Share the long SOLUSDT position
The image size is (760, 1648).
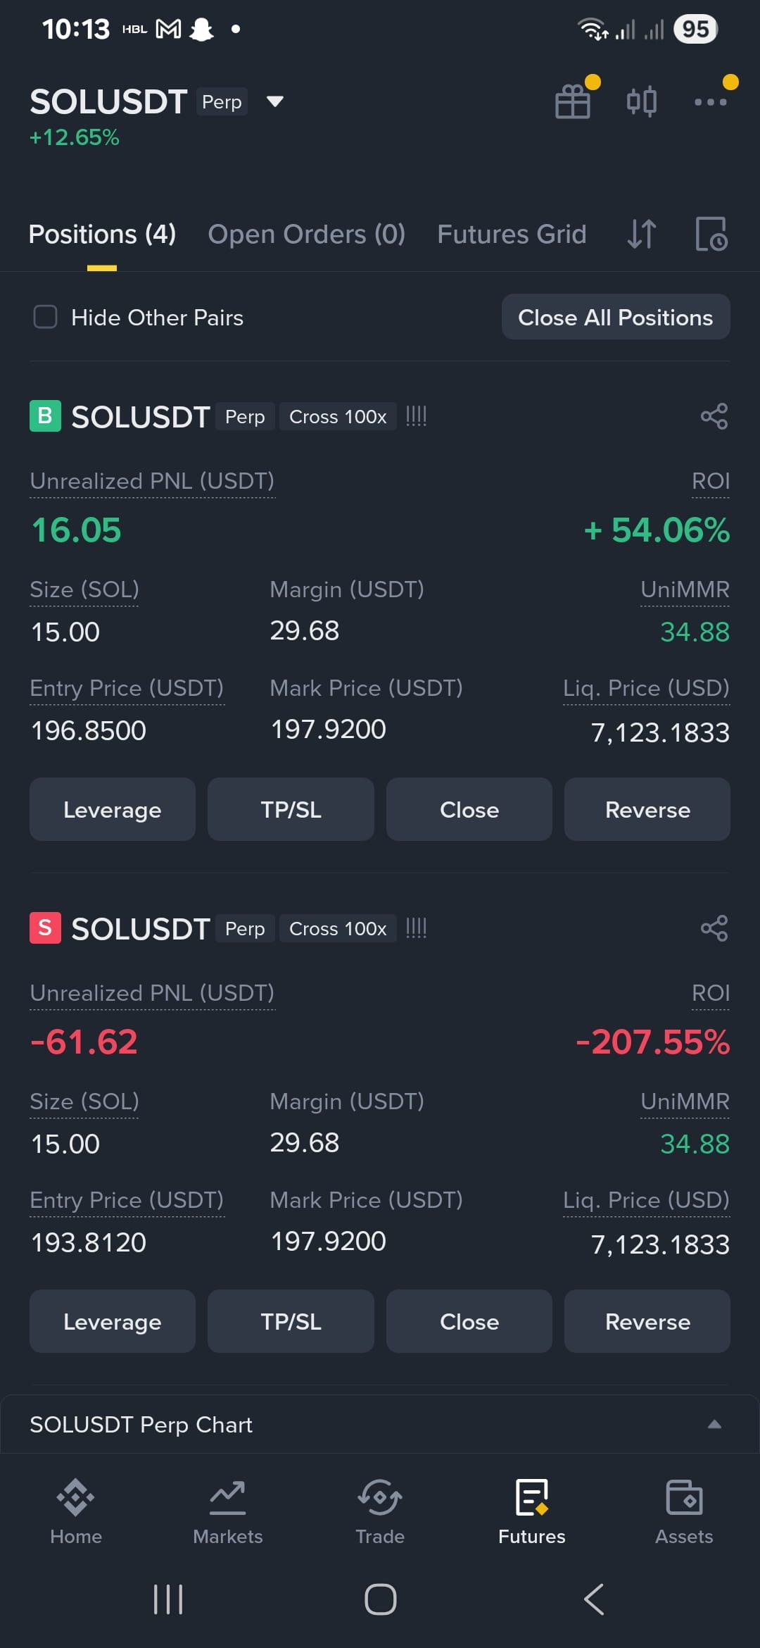714,416
